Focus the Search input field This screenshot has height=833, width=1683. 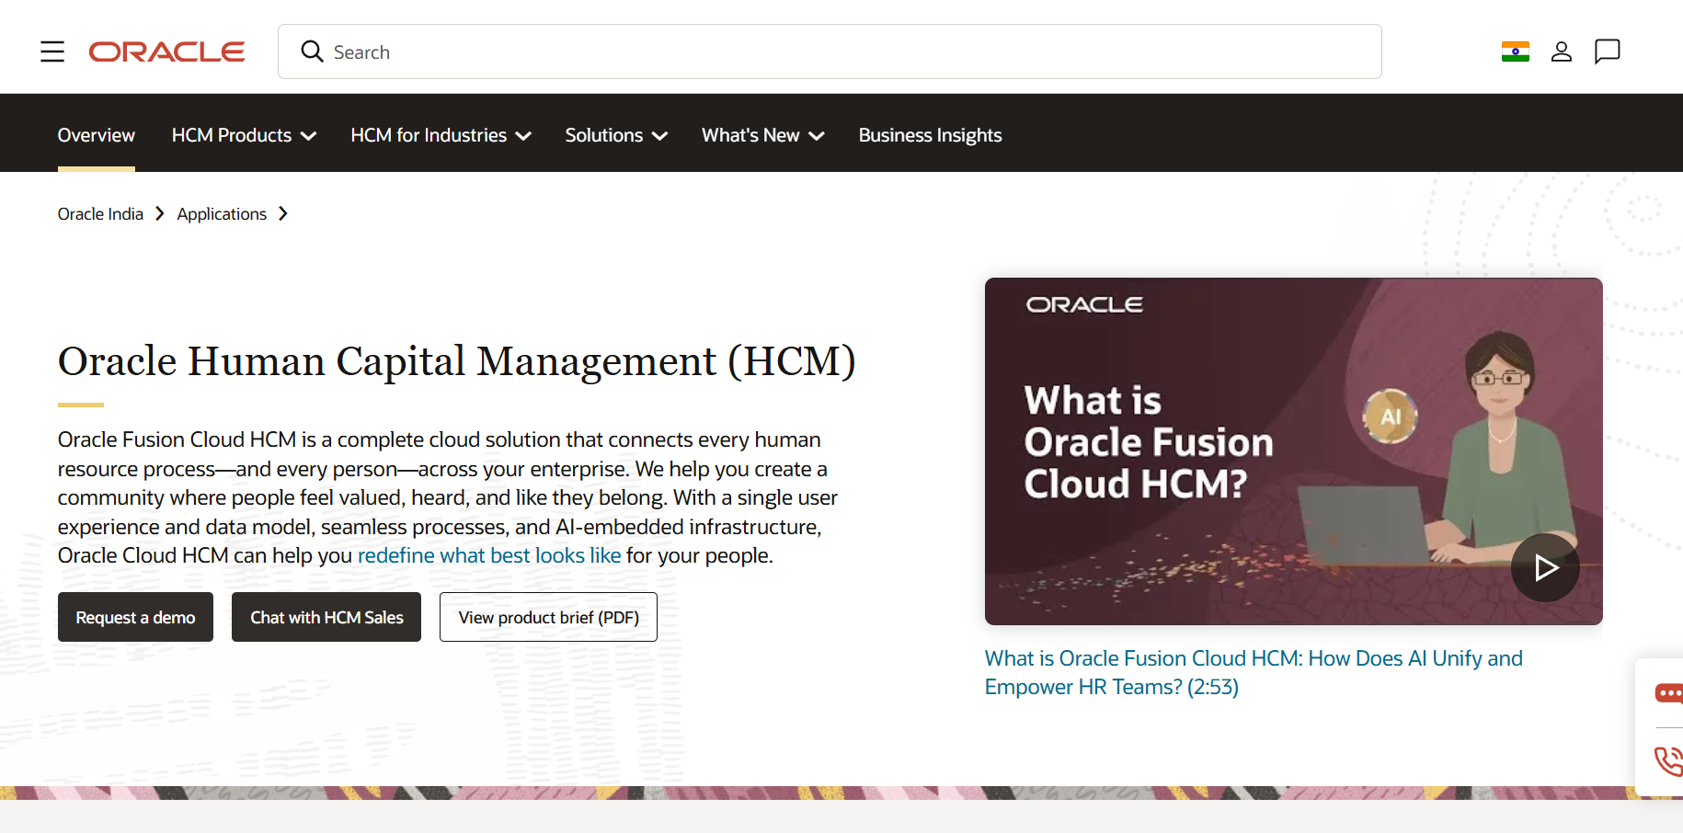pos(830,51)
